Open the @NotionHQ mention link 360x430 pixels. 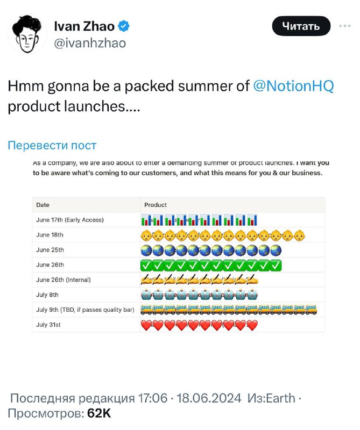point(293,86)
